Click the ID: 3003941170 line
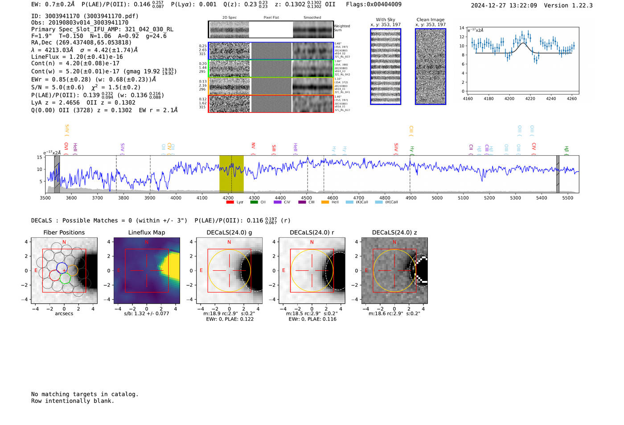 (x=85, y=16)
